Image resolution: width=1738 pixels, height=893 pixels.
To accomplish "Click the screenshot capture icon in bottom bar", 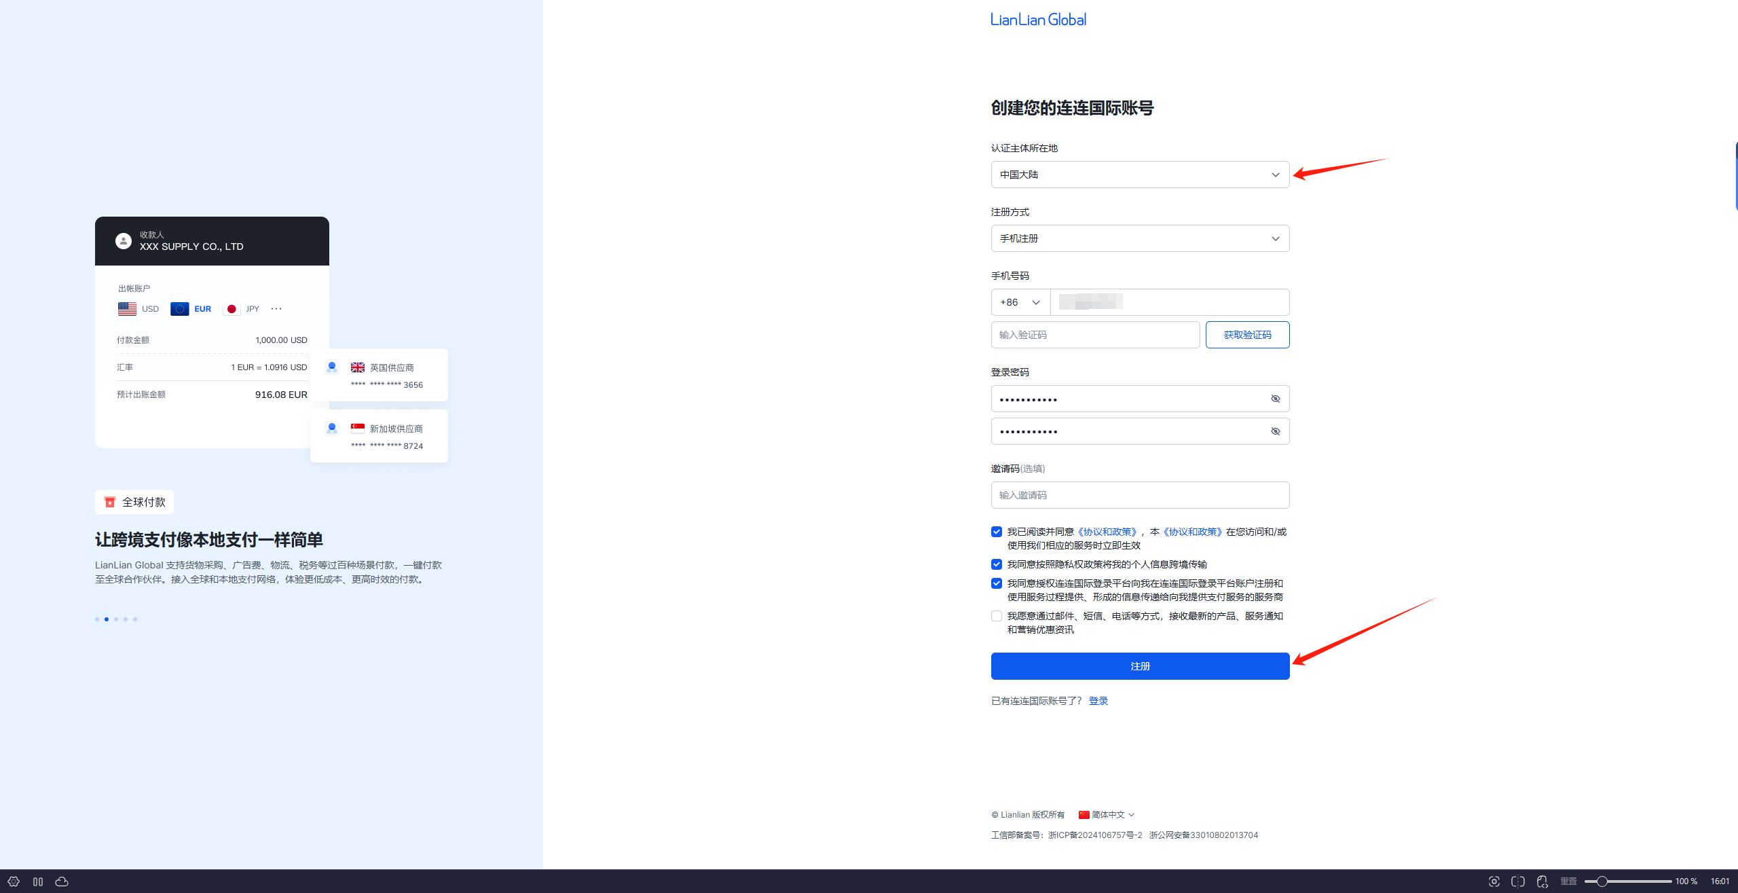I will (x=1494, y=881).
